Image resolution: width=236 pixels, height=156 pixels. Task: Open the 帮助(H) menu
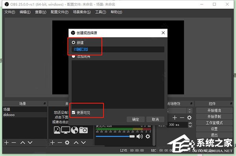click(116, 12)
